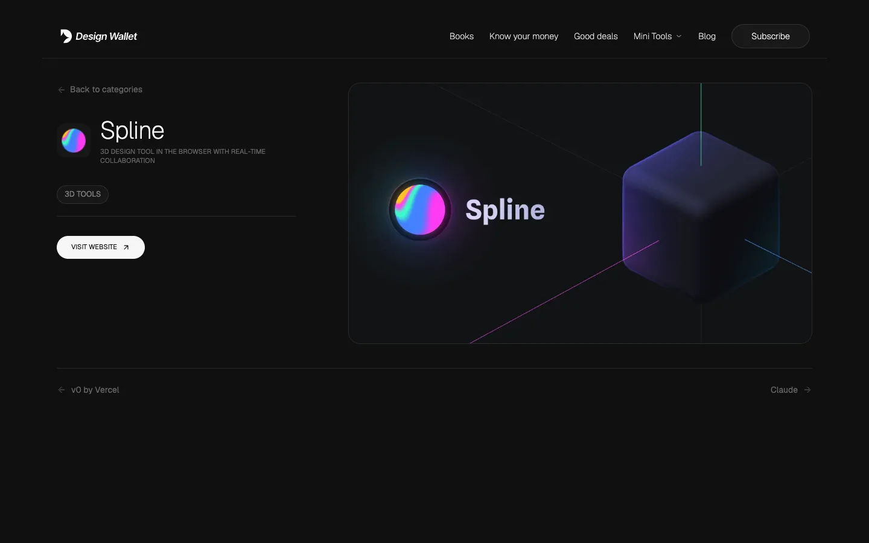The height and width of the screenshot is (543, 869).
Task: Click the 3D design tool description text
Action: (183, 156)
